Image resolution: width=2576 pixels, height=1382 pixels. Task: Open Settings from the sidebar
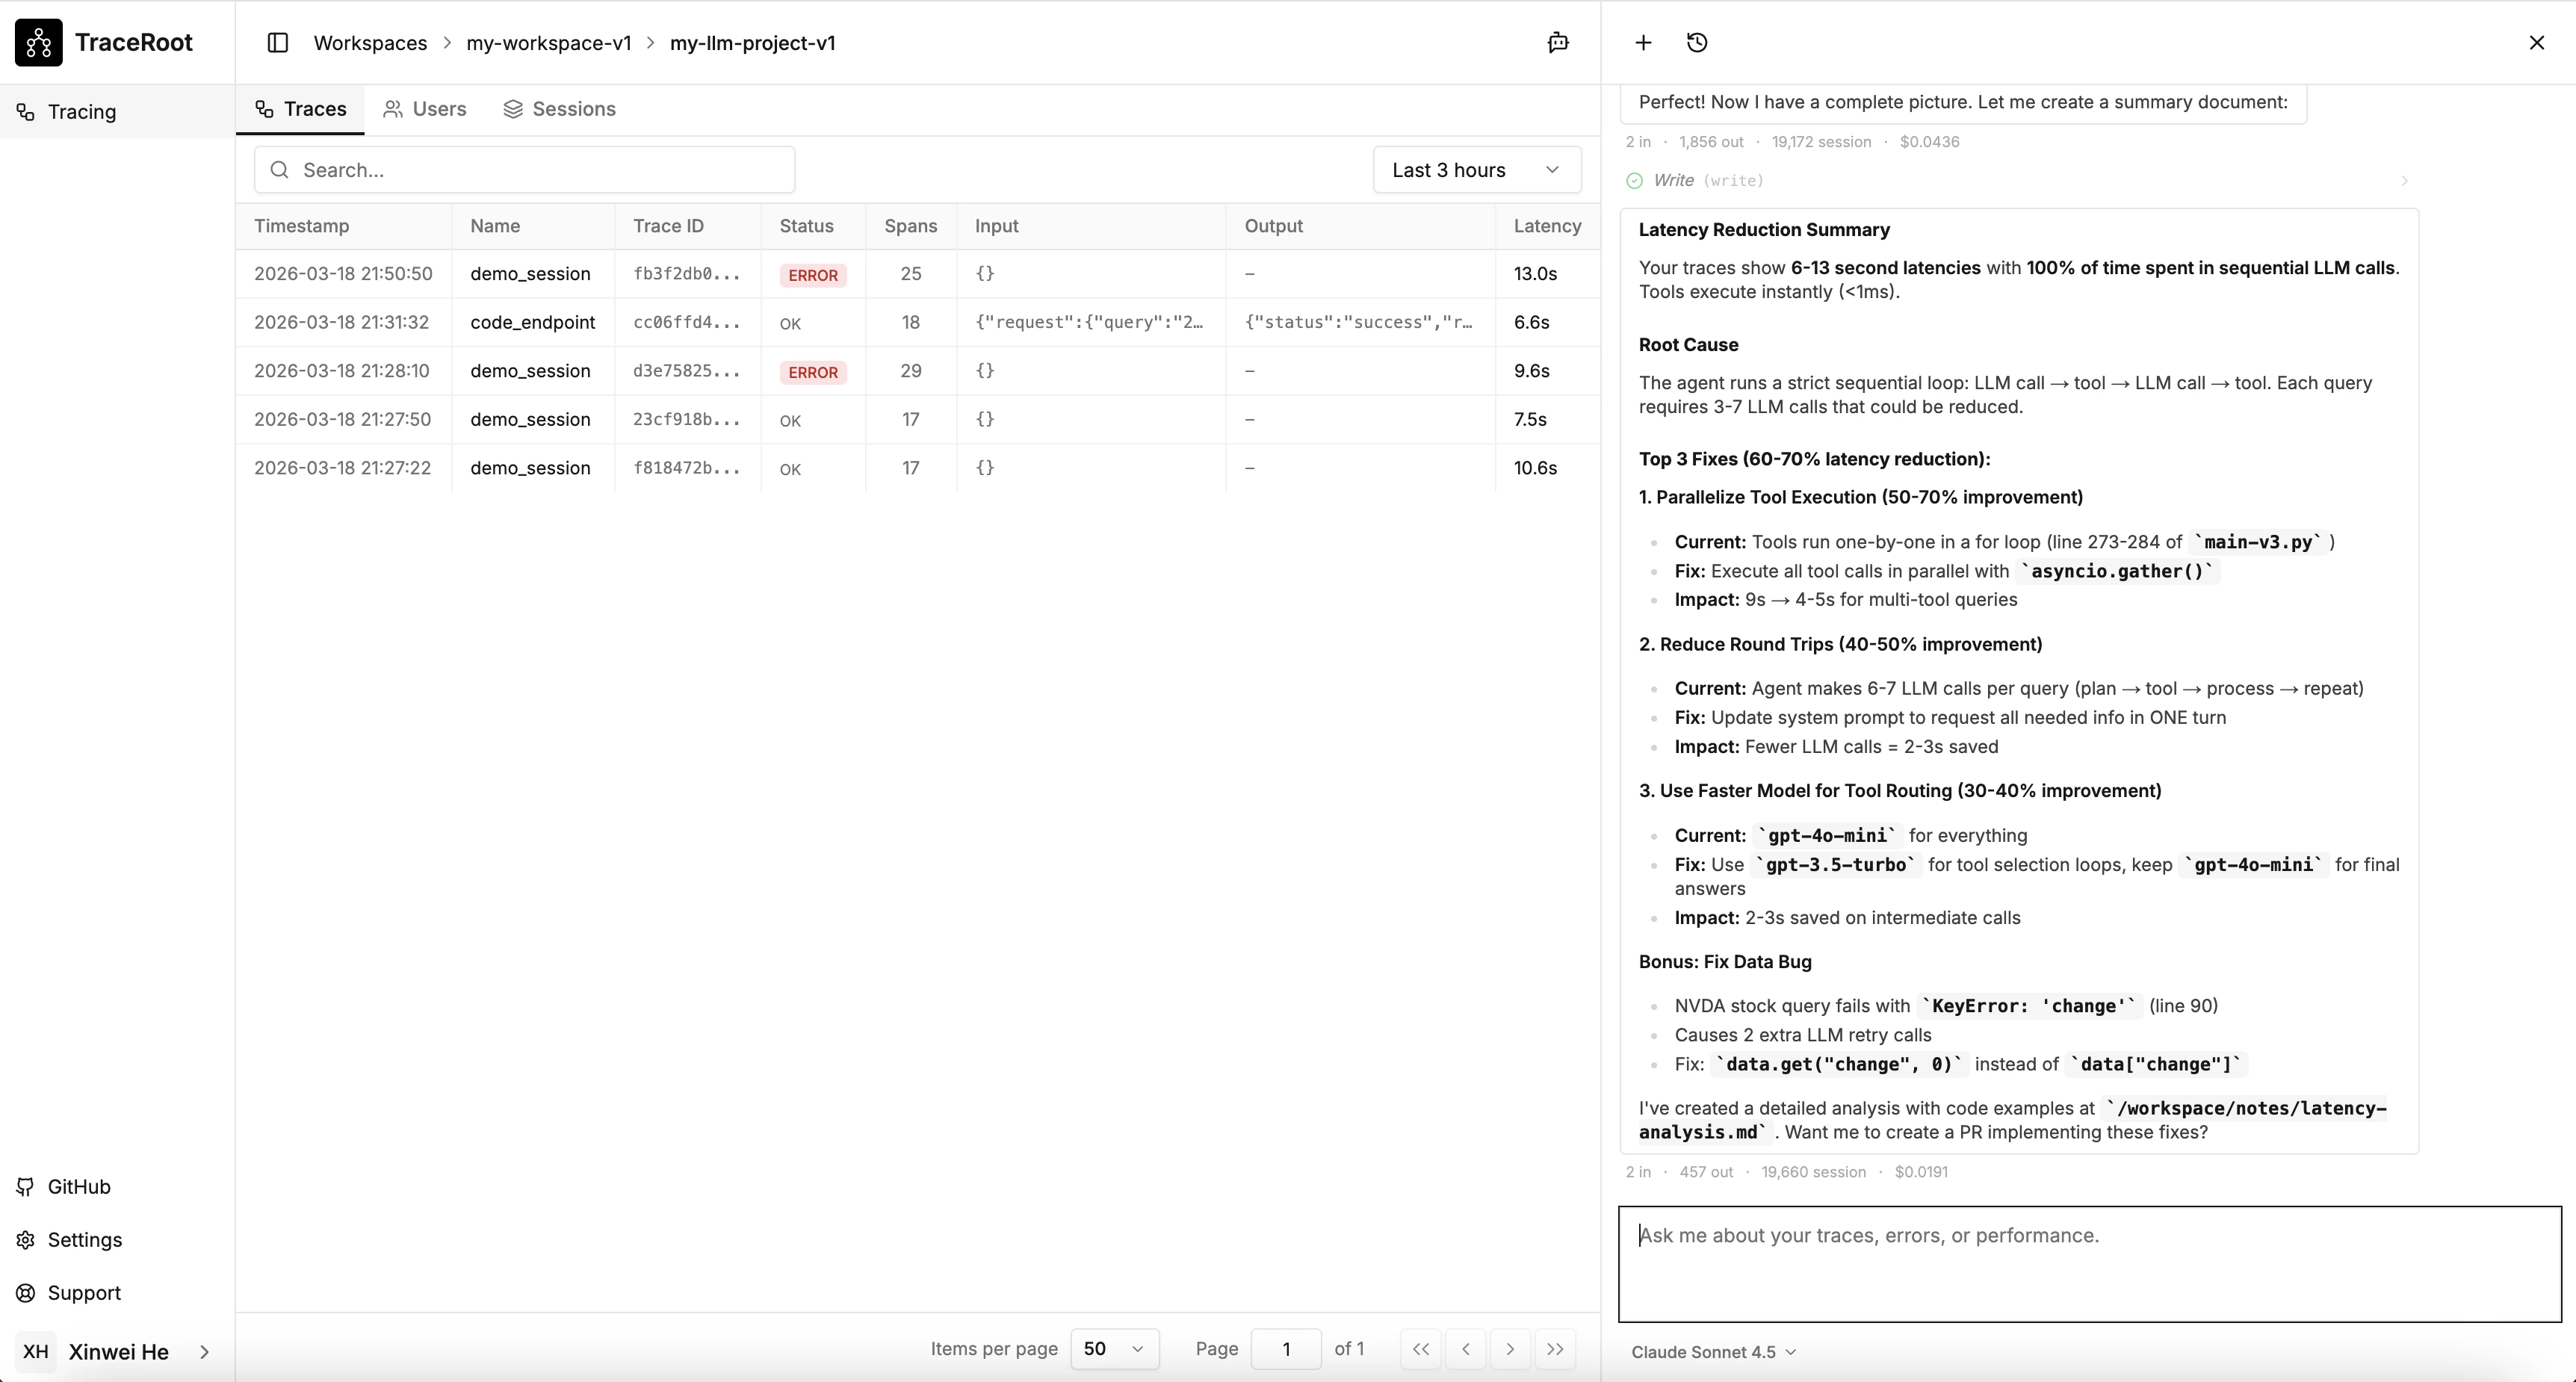click(x=82, y=1240)
